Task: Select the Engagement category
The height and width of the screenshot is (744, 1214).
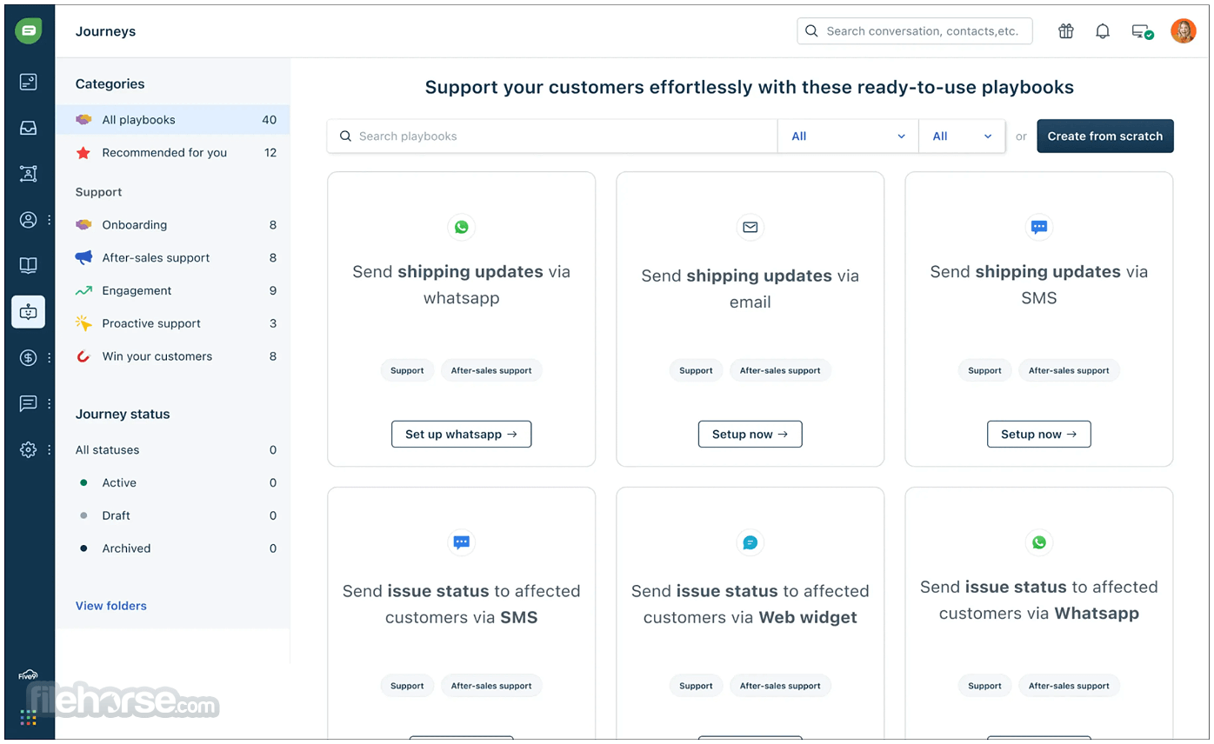Action: [173, 291]
